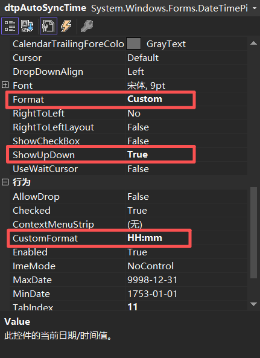
Task: Expand the Font property node
Action: click(5, 85)
